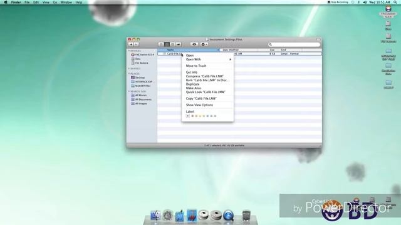Screen dimensions: 401x225
Task: Apply the orange label color
Action: tap(196, 116)
